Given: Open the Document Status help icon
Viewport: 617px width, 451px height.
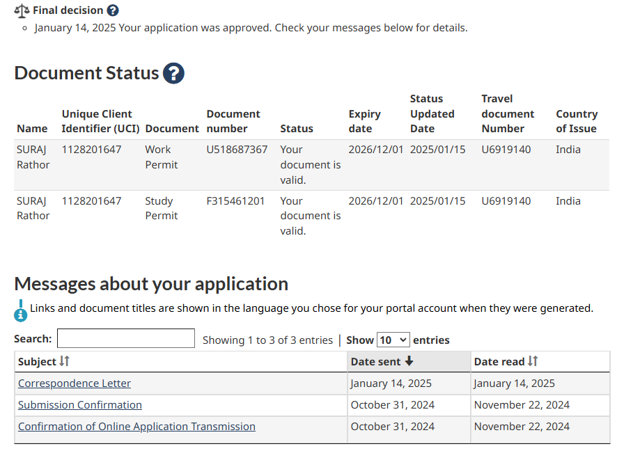Looking at the screenshot, I should tap(173, 73).
